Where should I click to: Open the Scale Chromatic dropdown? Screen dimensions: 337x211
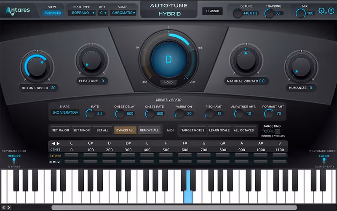123,13
